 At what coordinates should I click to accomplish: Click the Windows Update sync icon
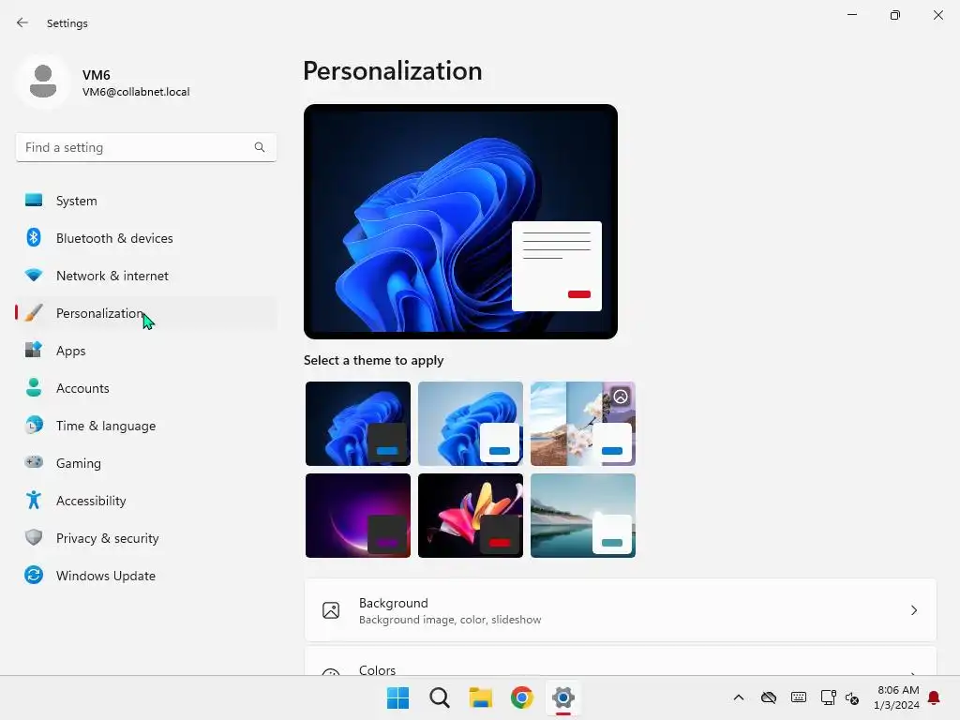point(34,575)
